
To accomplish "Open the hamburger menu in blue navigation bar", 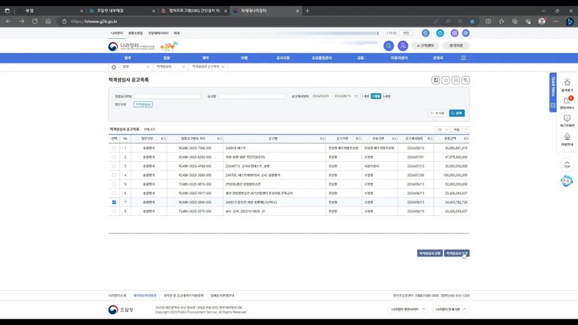I will [x=463, y=58].
